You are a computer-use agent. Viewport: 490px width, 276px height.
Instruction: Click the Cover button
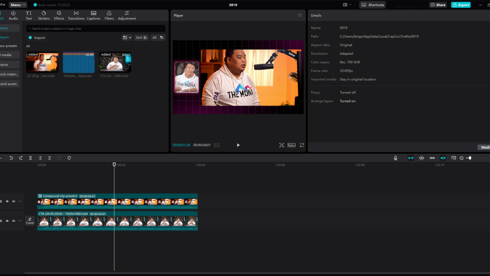[x=30, y=221]
